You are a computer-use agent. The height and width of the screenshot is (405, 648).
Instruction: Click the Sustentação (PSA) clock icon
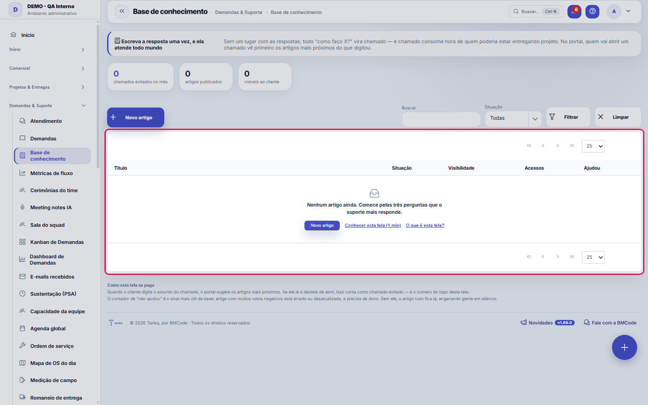pos(22,294)
